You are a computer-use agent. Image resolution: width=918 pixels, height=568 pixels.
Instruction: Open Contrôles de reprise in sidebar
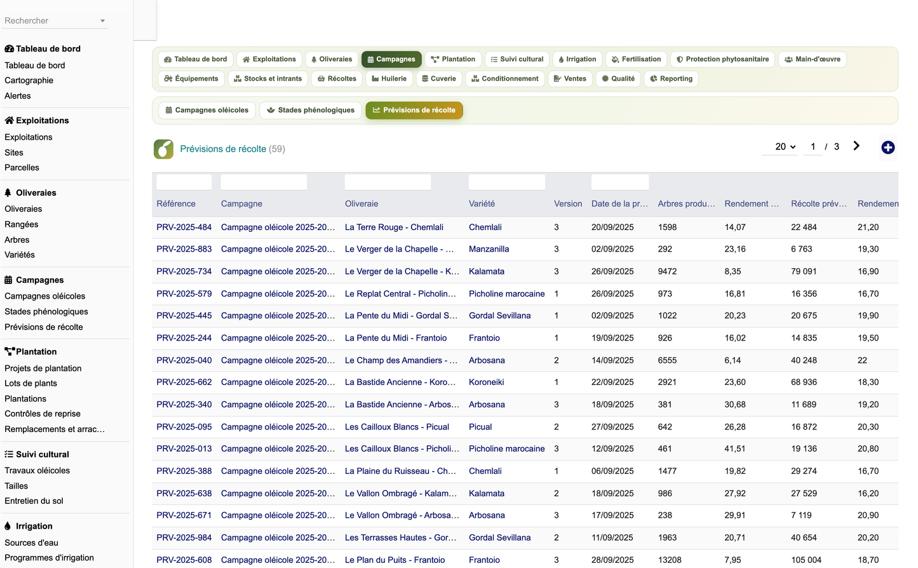pyautogui.click(x=43, y=414)
